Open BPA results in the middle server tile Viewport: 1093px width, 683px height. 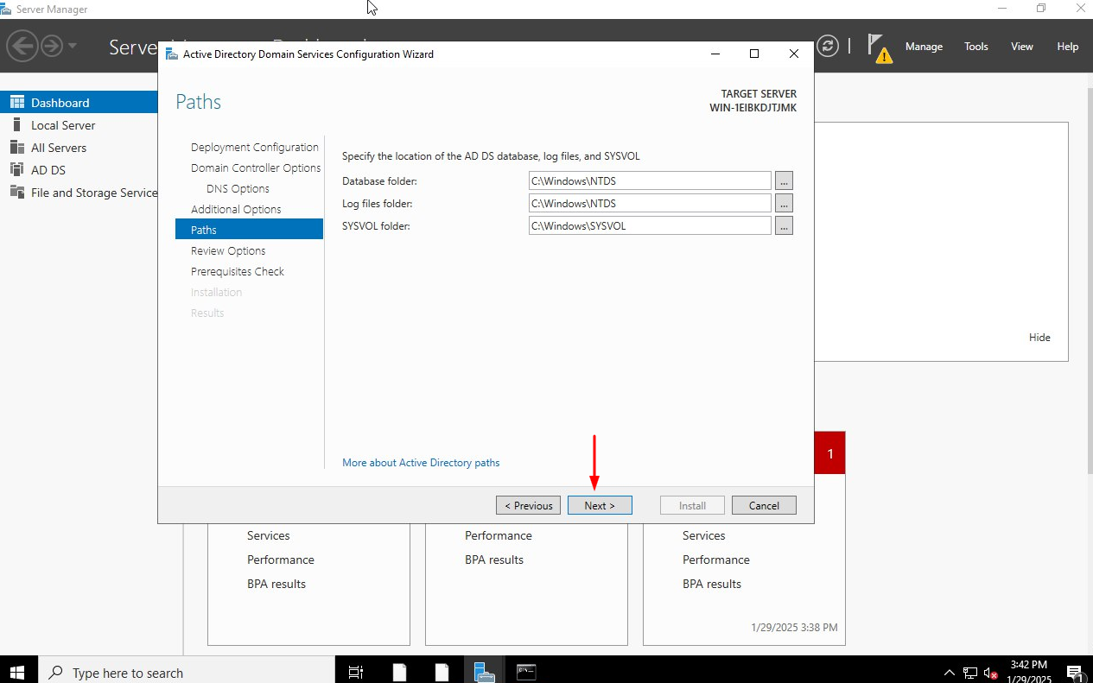coord(494,560)
